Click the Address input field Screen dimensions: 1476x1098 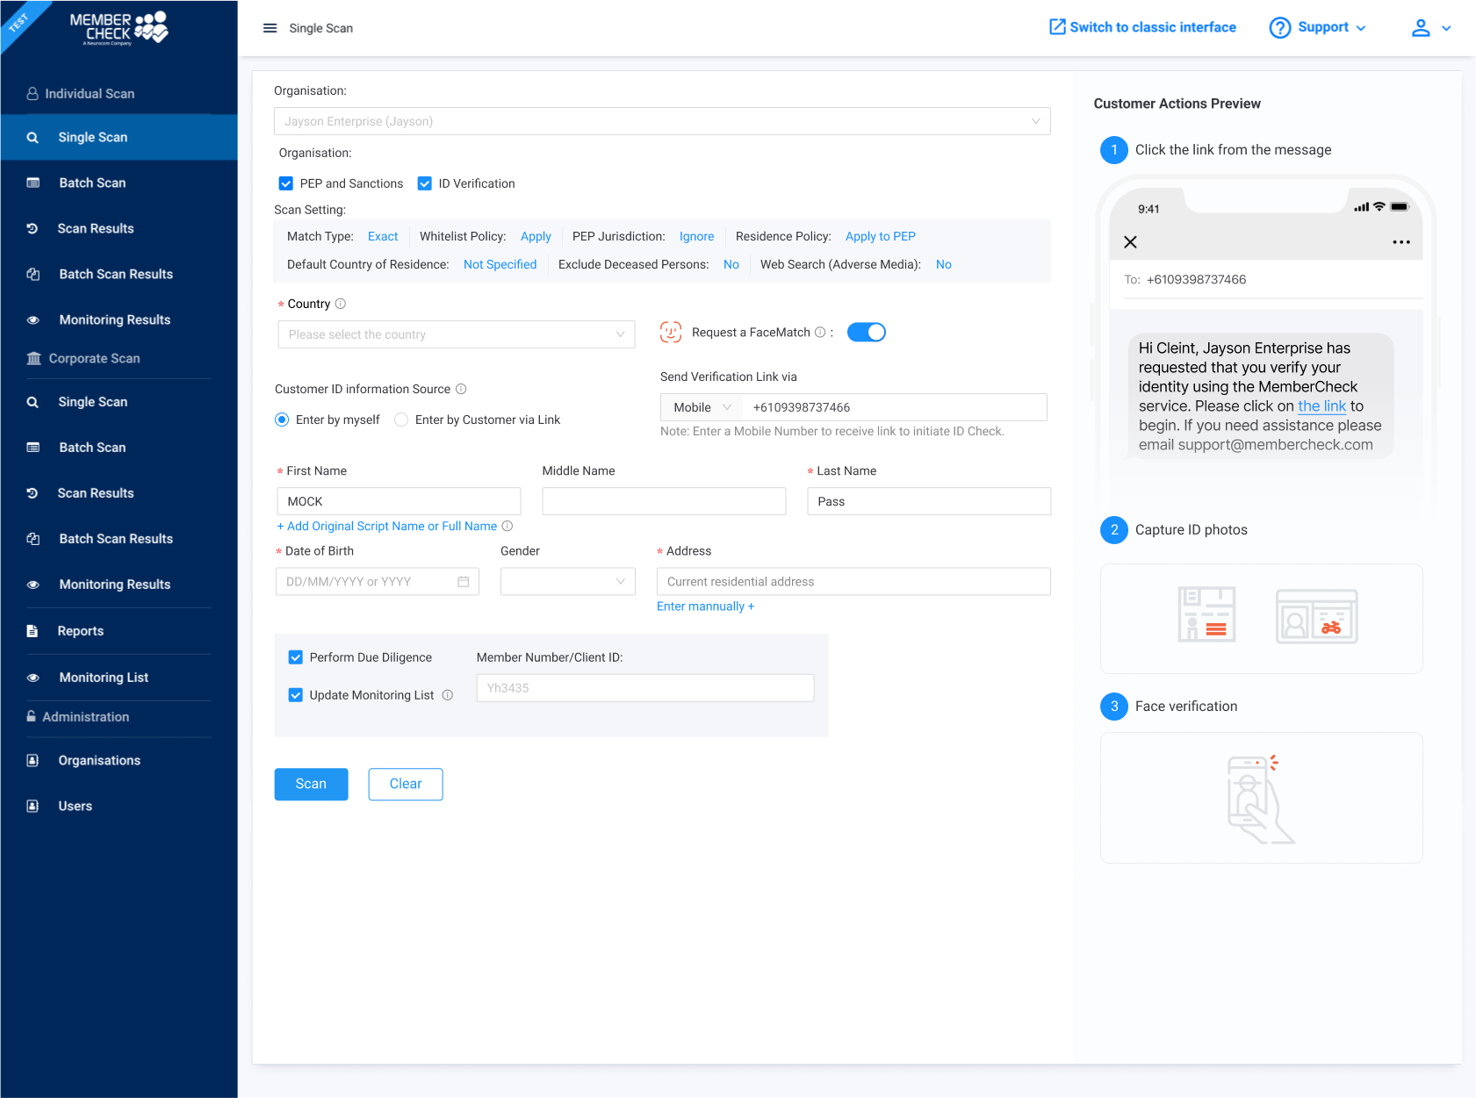pyautogui.click(x=853, y=582)
